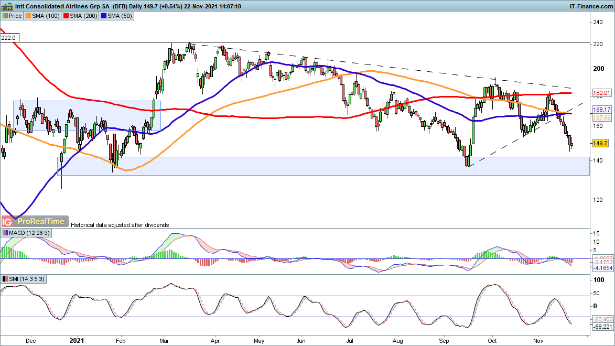Click the Mar label on time axis
Viewport: 615px width, 346px height.
pyautogui.click(x=164, y=341)
